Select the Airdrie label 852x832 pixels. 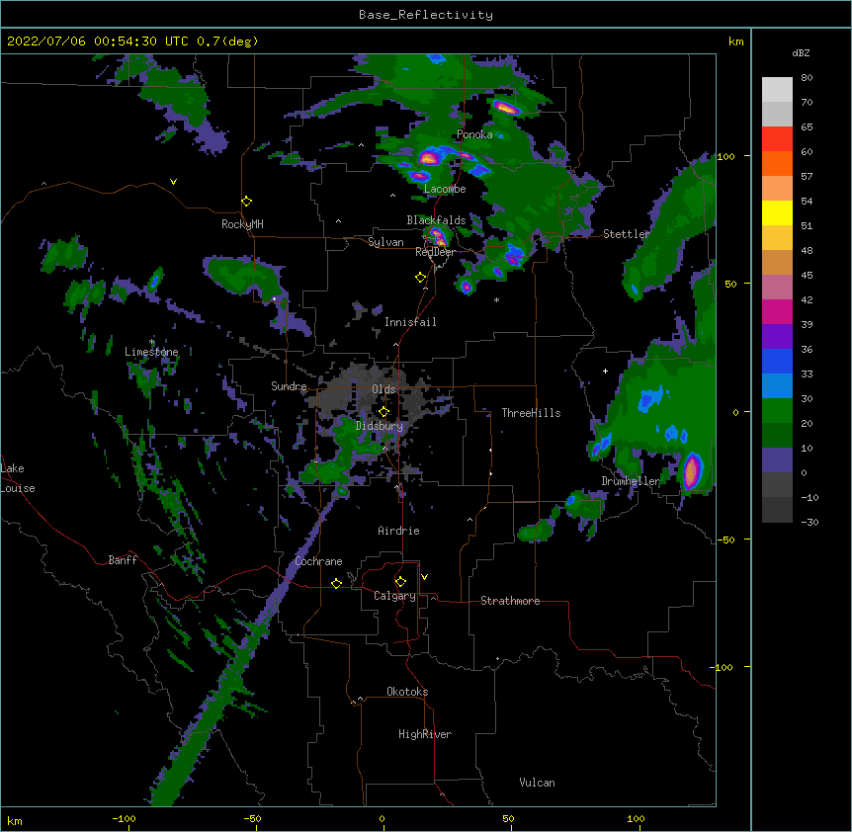[398, 531]
